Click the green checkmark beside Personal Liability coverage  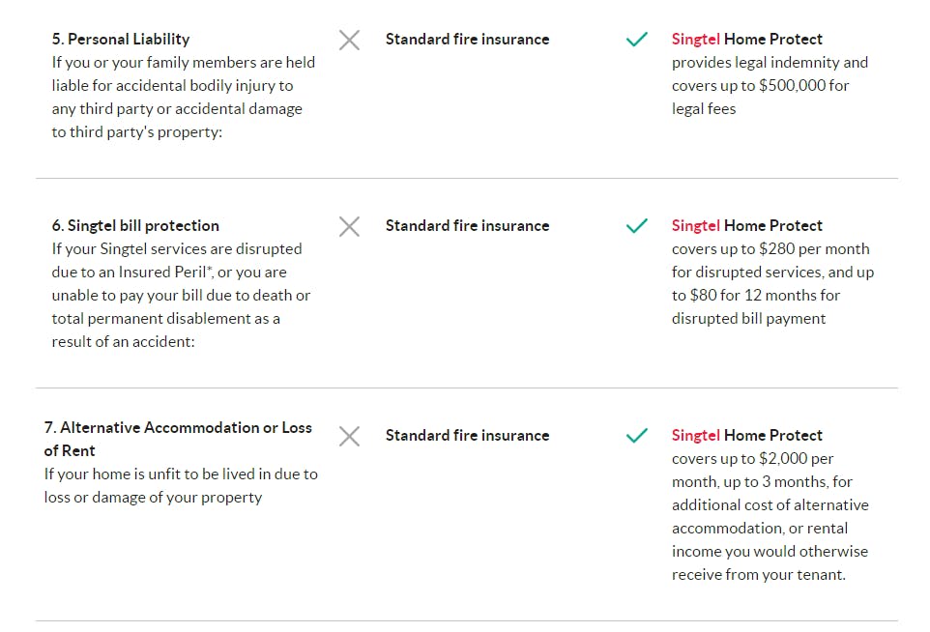[x=636, y=40]
